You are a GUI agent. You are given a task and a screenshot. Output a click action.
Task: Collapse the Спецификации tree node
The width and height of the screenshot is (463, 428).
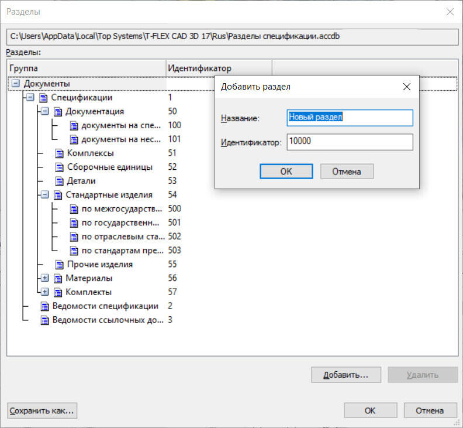[30, 97]
